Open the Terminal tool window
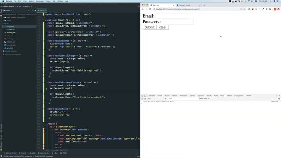281x158 pixels. pos(22,153)
